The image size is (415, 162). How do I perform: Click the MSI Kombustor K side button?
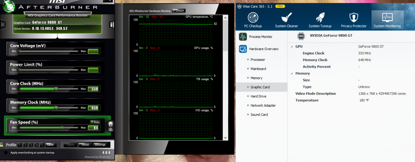(x=3, y=25)
